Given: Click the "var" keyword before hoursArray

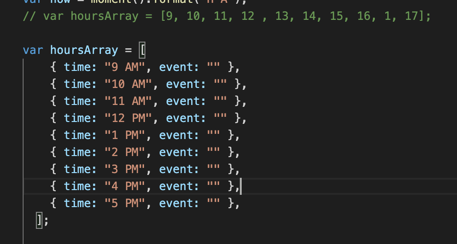Looking at the screenshot, I should click(x=33, y=50).
